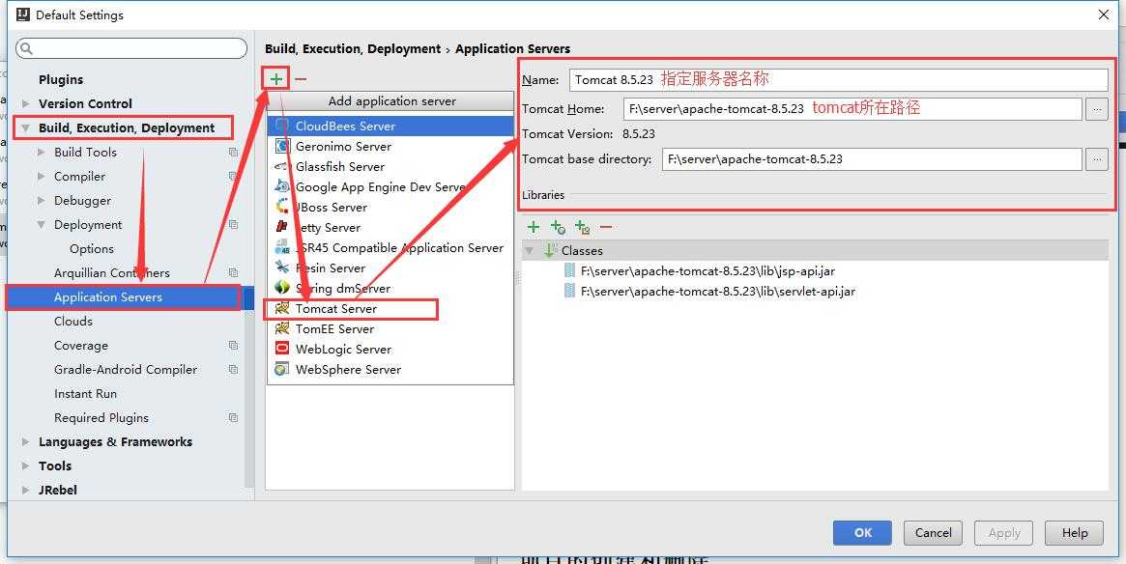Expand the Build Tools node
The width and height of the screenshot is (1126, 564).
(x=41, y=153)
